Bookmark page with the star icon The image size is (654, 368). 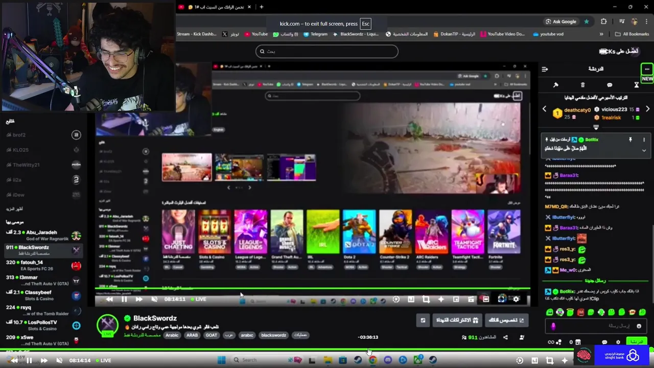[587, 21]
